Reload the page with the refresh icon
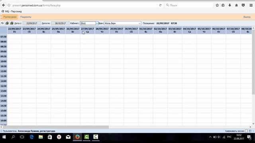The height and width of the screenshot is (143, 255). click(160, 5)
